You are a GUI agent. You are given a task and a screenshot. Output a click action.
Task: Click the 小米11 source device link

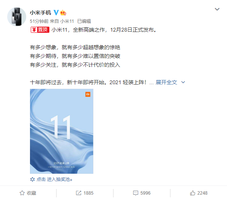tap(67, 21)
